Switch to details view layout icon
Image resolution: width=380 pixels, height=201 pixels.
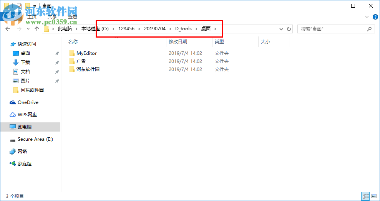pyautogui.click(x=365, y=196)
